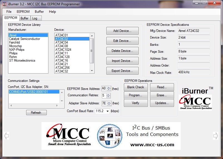
Task: Increase the Adapter Slave Address value
Action: 109,102
